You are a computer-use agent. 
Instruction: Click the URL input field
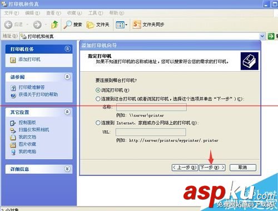click(x=151, y=132)
